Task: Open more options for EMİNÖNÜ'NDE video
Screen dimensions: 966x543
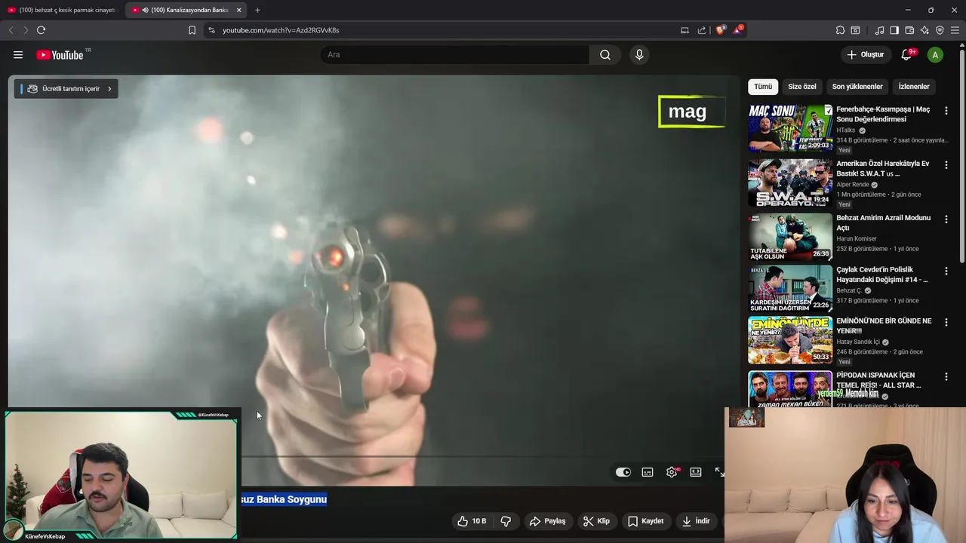Action: pos(946,323)
